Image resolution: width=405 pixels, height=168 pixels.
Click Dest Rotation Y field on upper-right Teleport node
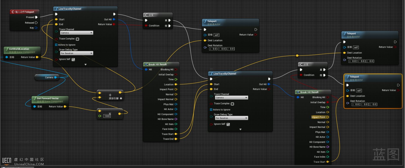[361, 61]
